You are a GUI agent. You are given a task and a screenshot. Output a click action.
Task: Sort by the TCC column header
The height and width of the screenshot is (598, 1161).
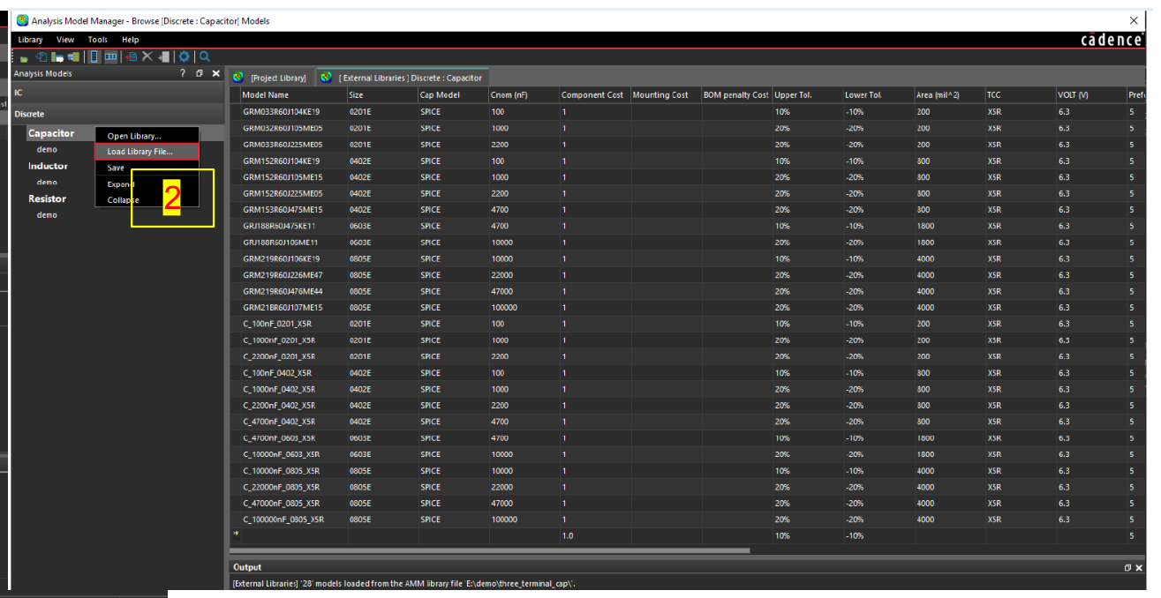1020,94
